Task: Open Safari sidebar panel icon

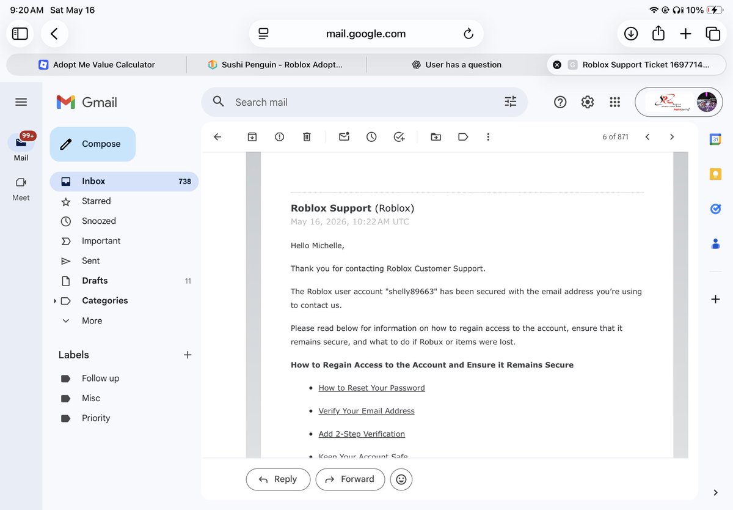Action: (x=20, y=34)
